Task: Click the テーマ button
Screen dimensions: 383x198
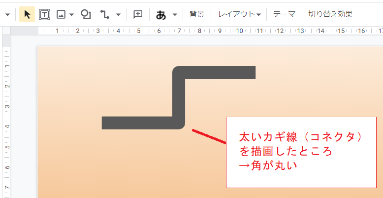Action: pyautogui.click(x=285, y=14)
